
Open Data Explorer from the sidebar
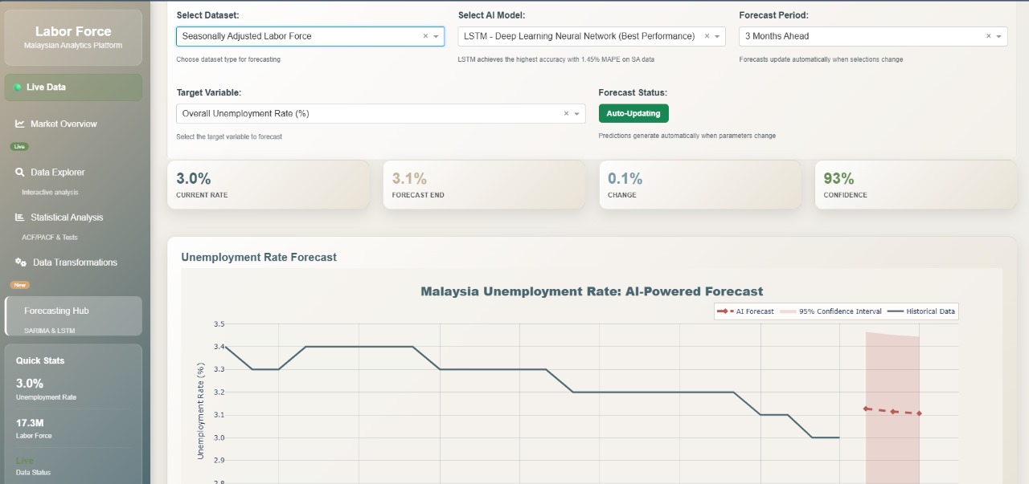pyautogui.click(x=57, y=172)
